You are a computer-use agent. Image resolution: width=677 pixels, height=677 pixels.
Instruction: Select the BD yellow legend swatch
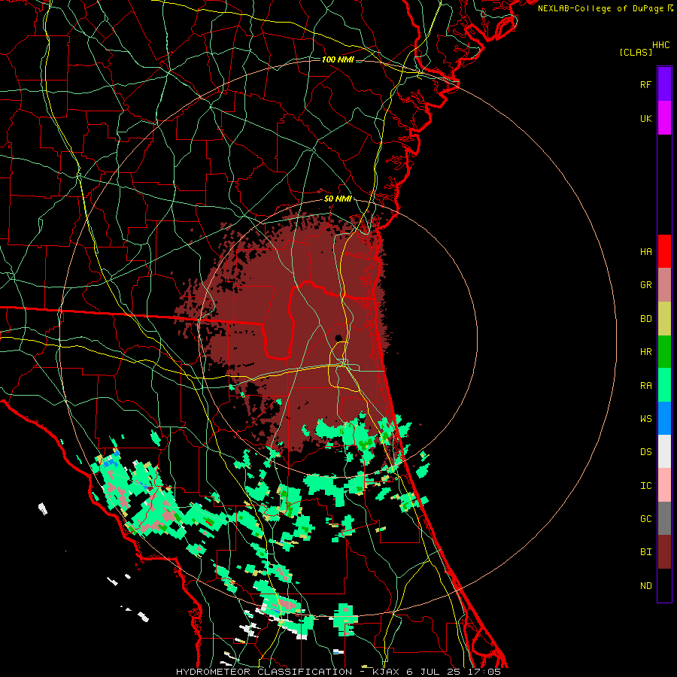pos(664,319)
